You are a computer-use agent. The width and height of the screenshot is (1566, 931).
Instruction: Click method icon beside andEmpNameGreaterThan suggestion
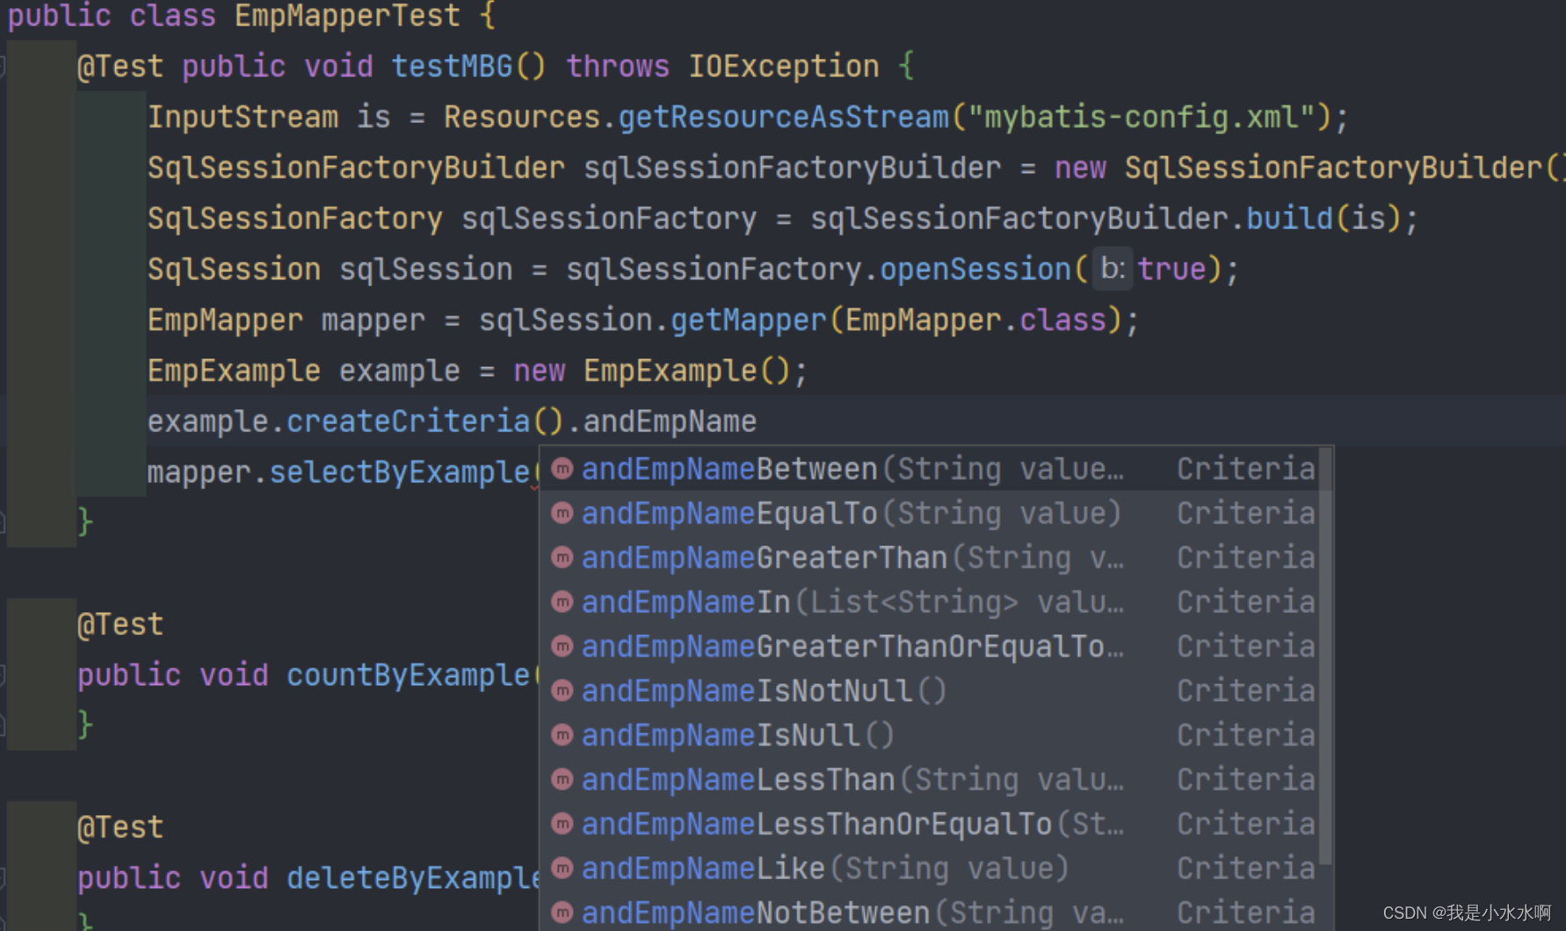[562, 558]
